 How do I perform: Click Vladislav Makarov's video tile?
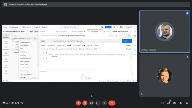pyautogui.click(x=165, y=32)
